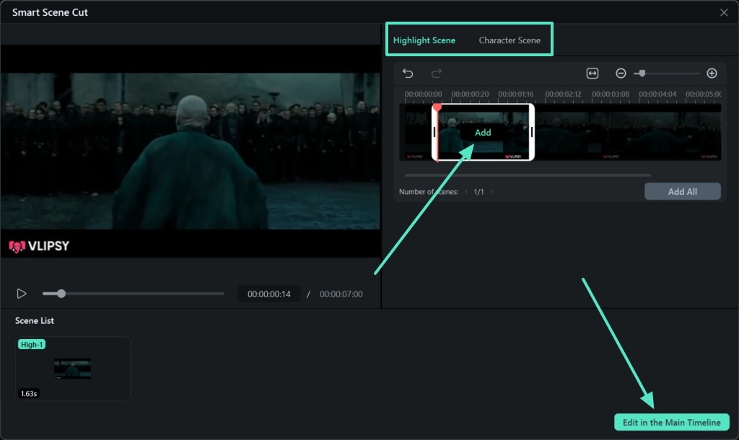Click the timeline horizontal scrollbar
739x440 pixels.
click(528, 175)
